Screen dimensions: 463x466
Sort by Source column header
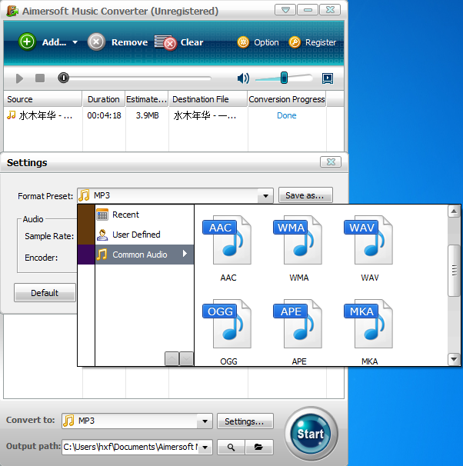(x=42, y=99)
